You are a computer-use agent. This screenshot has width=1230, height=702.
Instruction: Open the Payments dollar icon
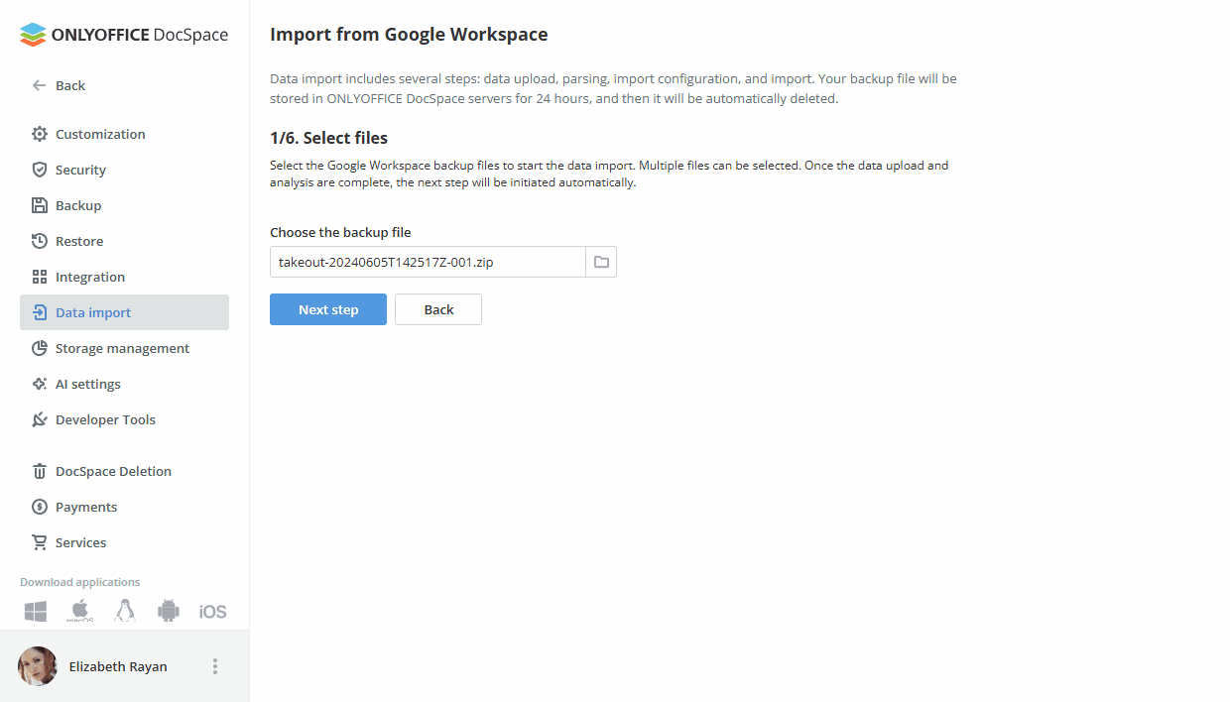pos(38,507)
